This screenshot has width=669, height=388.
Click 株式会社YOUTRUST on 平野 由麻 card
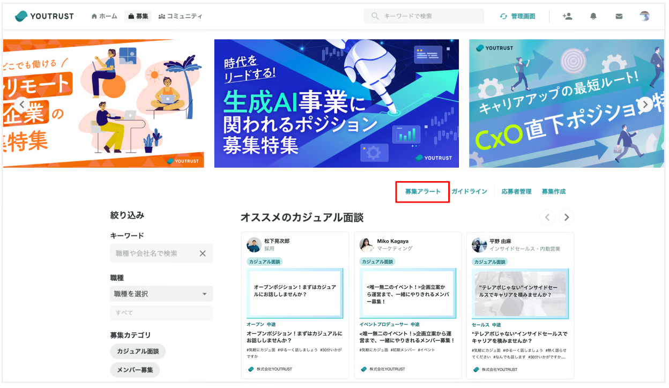point(495,369)
